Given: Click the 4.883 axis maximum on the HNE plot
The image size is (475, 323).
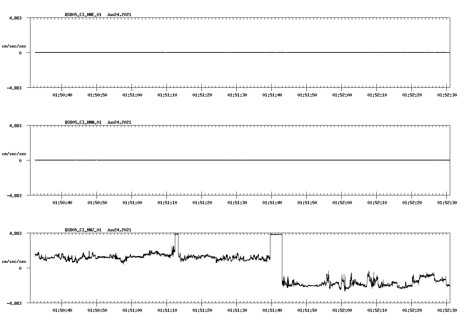Looking at the screenshot, I should coord(15,18).
